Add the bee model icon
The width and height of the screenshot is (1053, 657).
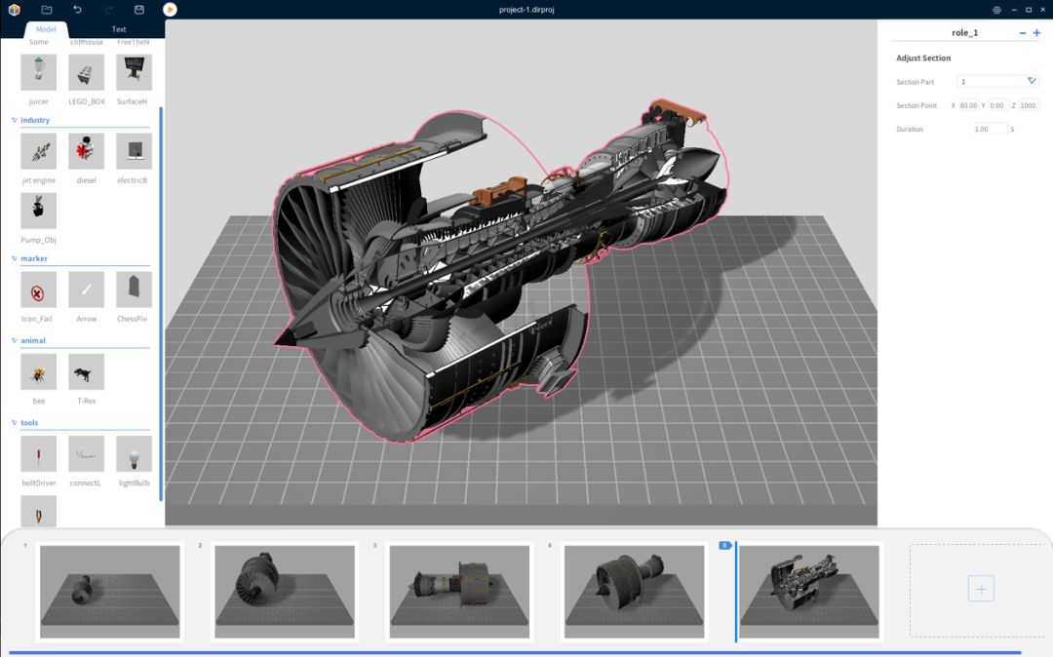coord(39,371)
